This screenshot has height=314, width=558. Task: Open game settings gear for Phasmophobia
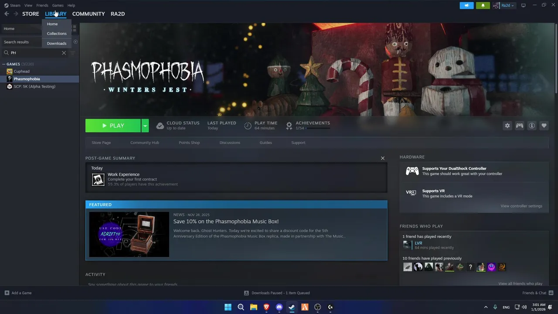tap(507, 126)
